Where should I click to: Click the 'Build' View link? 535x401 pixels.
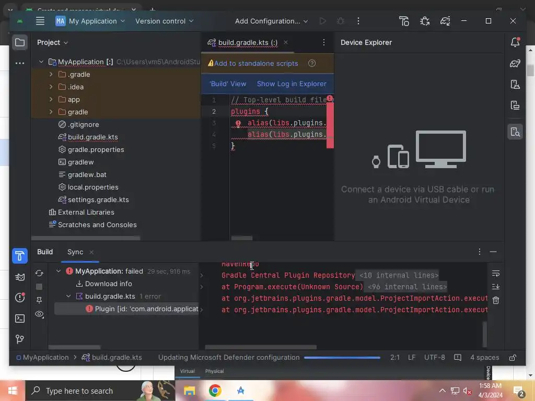[x=228, y=84]
